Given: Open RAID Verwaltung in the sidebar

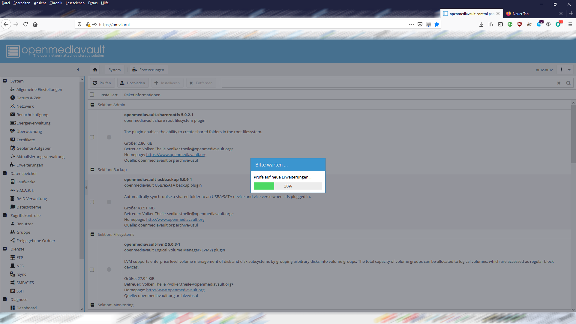Looking at the screenshot, I should (x=31, y=199).
